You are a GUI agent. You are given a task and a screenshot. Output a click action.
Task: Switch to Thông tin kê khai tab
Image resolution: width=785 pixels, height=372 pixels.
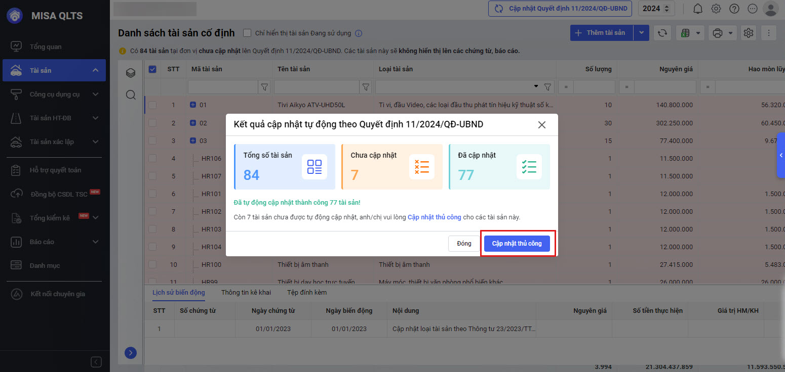coord(246,292)
